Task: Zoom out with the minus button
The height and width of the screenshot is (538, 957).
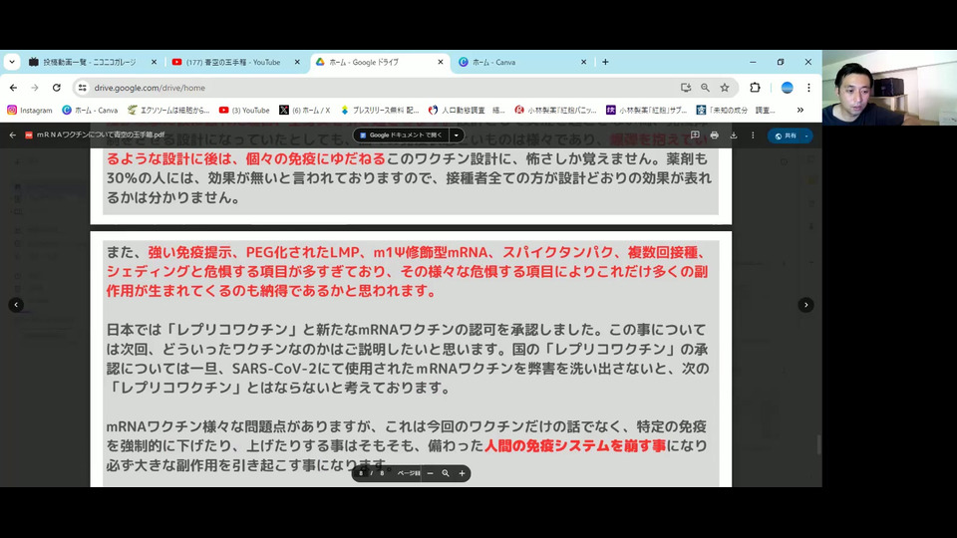Action: point(430,473)
